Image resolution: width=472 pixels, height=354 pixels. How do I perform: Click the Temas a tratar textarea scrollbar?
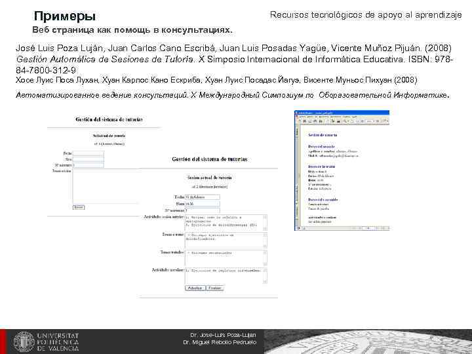(x=265, y=240)
